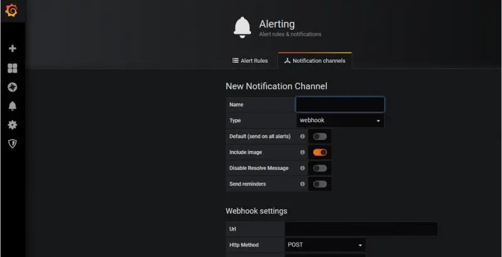502x257 pixels.
Task: Show info tooltip for Disable Resolve Message
Action: click(x=302, y=168)
